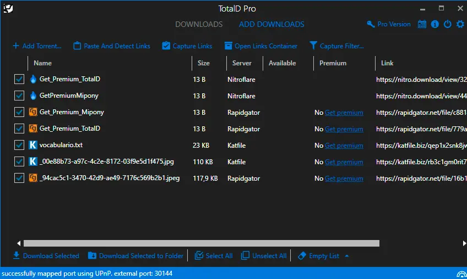This screenshot has height=279, width=467.
Task: Click Select All button
Action: [x=214, y=255]
